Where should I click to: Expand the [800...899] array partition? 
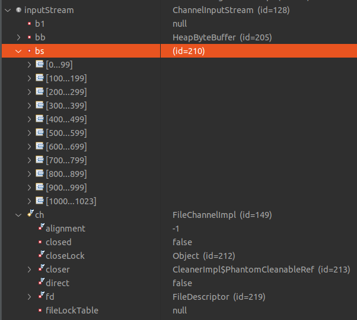pyautogui.click(x=29, y=174)
